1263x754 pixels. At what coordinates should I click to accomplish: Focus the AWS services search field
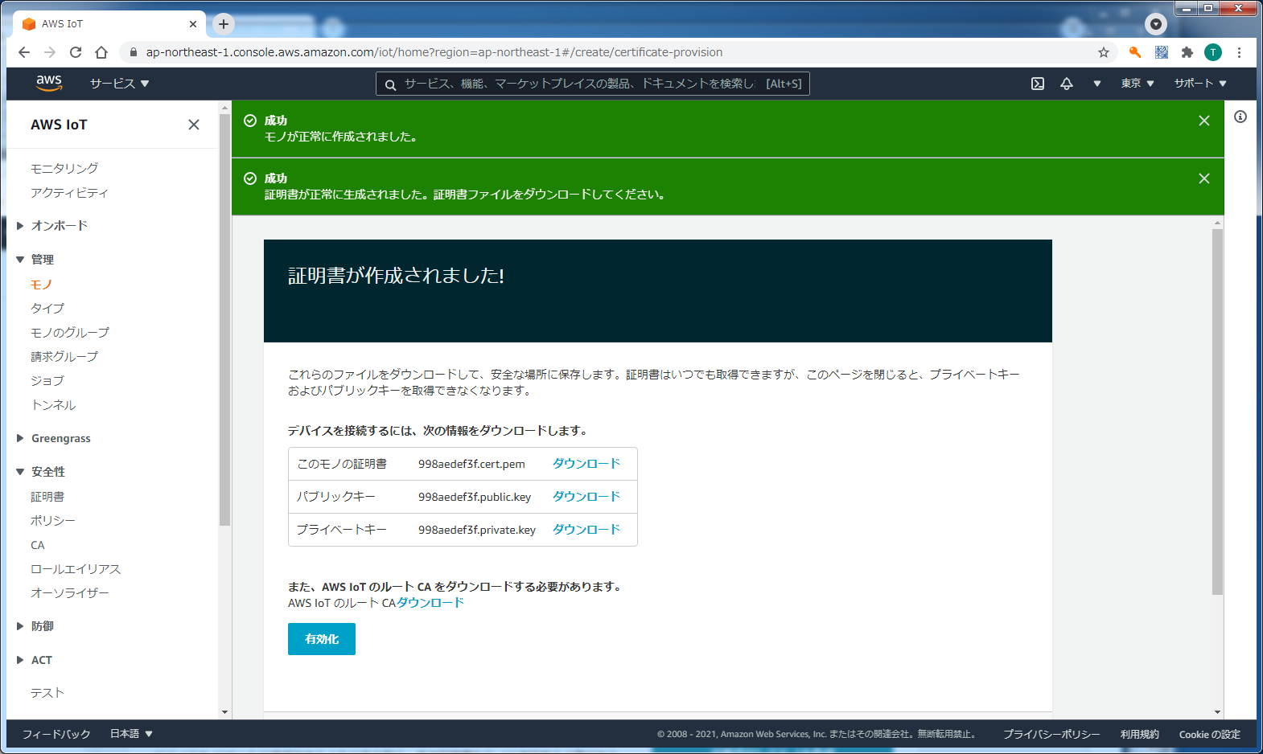click(x=592, y=84)
